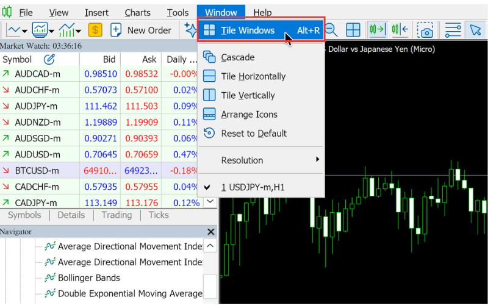Click AUDUSD-m daily change 0.47%

[186, 154]
